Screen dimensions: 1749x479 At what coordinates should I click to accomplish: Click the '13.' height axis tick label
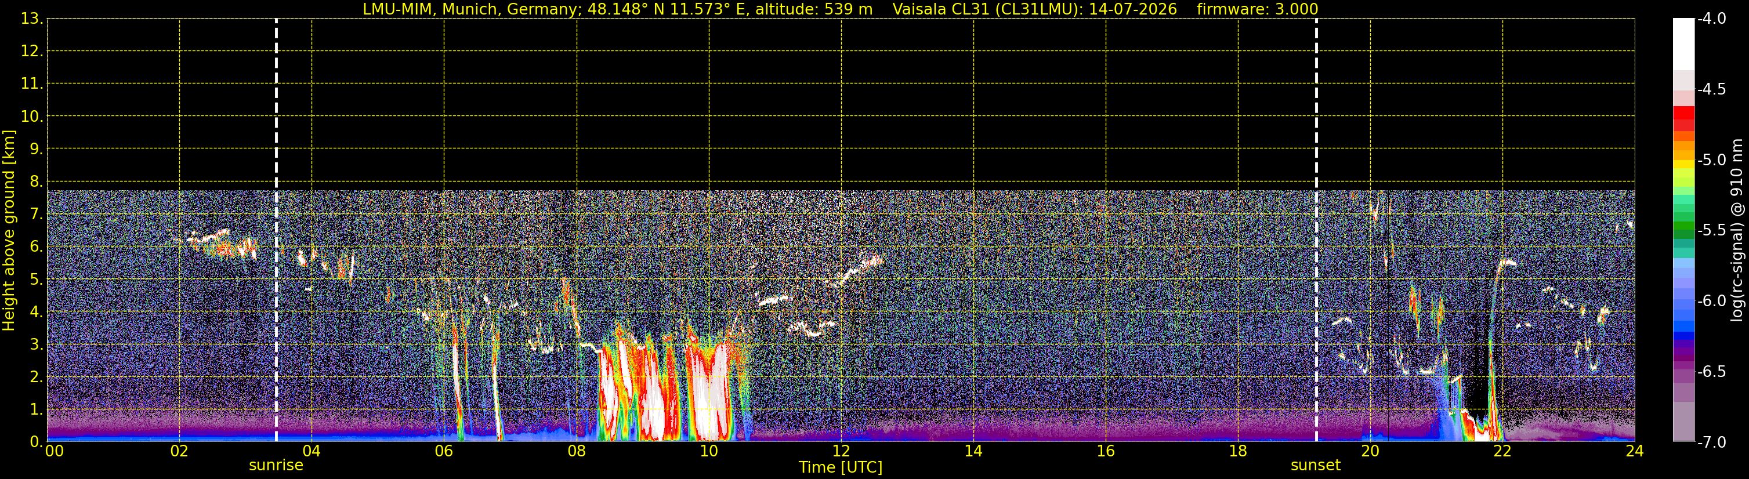pos(32,19)
